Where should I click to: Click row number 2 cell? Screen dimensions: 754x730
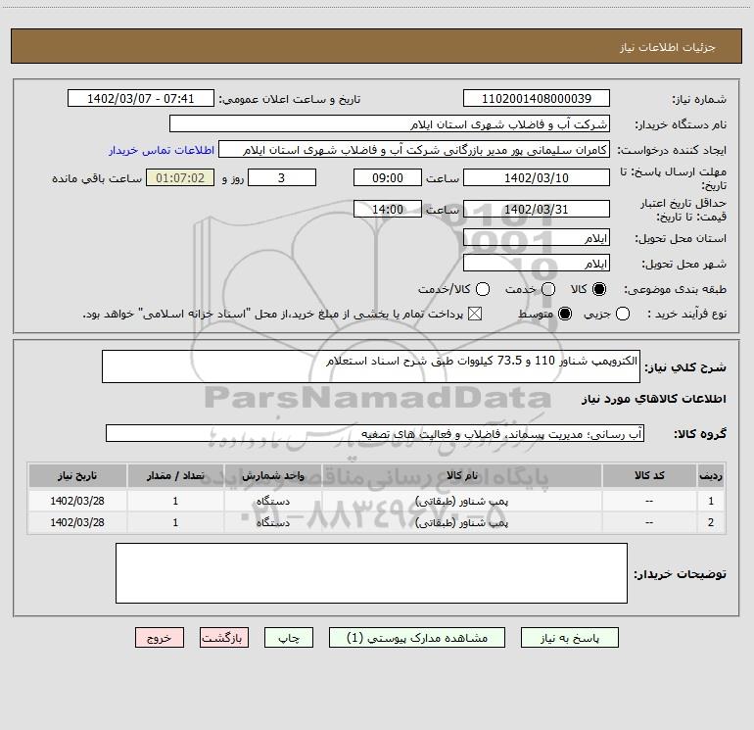coord(711,522)
